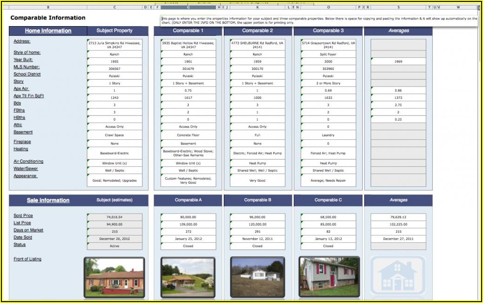
Task: Click the vertical scrollbar on the right edge
Action: tap(479, 140)
